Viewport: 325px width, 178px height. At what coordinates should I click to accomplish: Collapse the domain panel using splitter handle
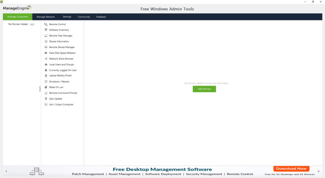(40, 89)
